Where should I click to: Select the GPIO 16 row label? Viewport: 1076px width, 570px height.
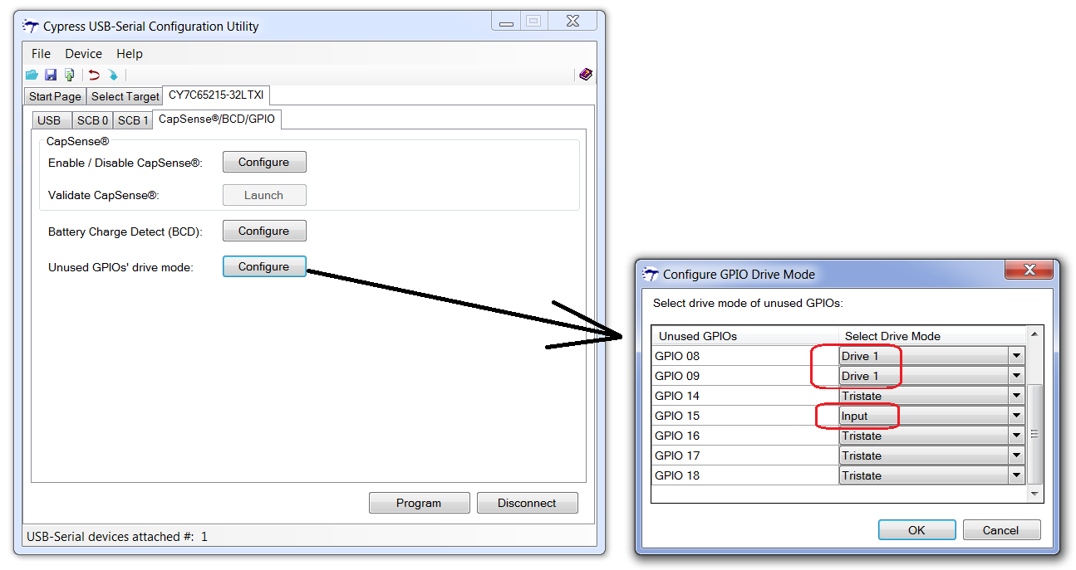coord(677,436)
